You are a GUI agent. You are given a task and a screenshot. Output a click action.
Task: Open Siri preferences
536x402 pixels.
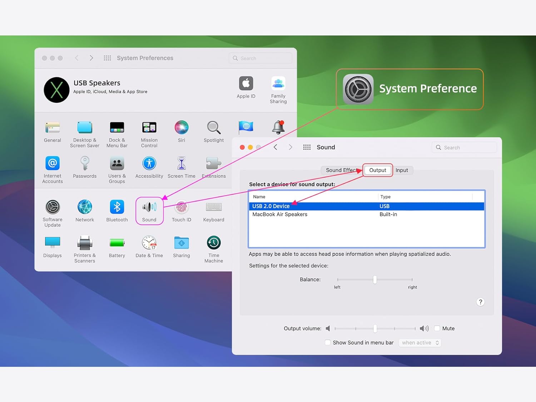[x=182, y=131]
